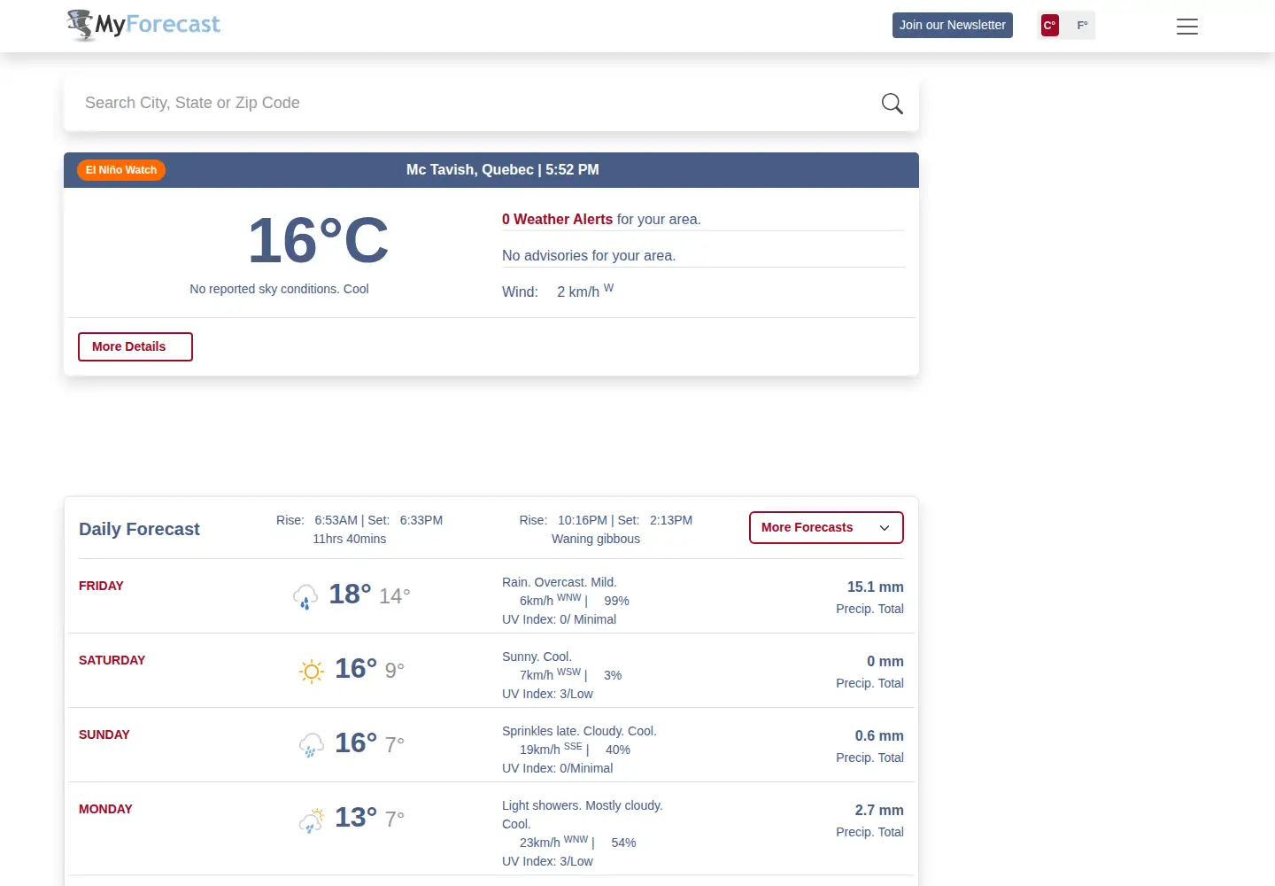Open More Details for current weather
The width and height of the screenshot is (1275, 886).
(135, 346)
